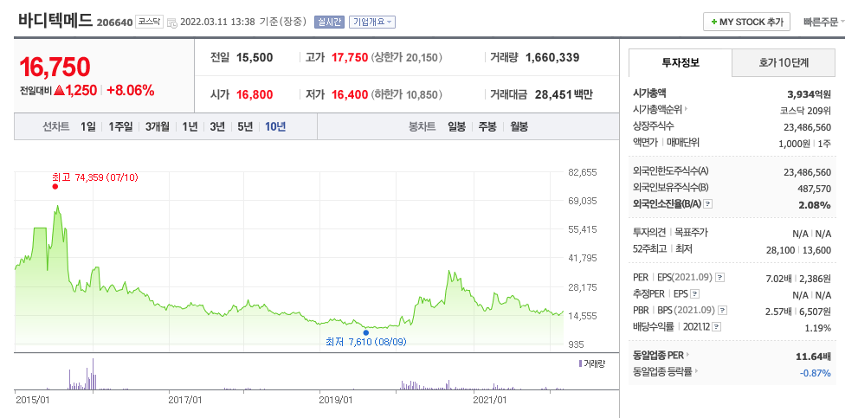The image size is (858, 418).
Task: Click the 52주최고 최저 value 28,100
Action: click(x=780, y=251)
